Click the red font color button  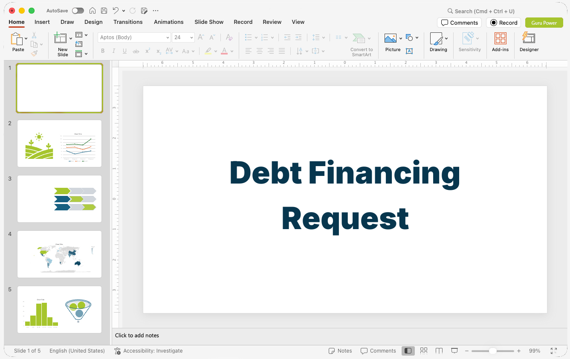tap(224, 51)
